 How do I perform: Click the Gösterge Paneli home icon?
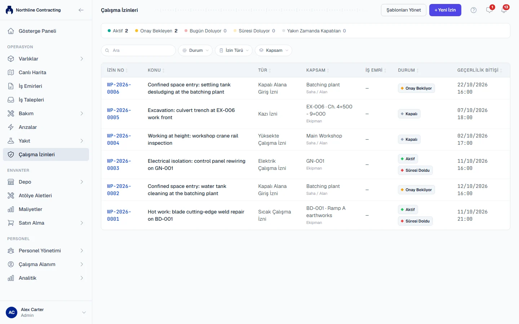(x=11, y=31)
